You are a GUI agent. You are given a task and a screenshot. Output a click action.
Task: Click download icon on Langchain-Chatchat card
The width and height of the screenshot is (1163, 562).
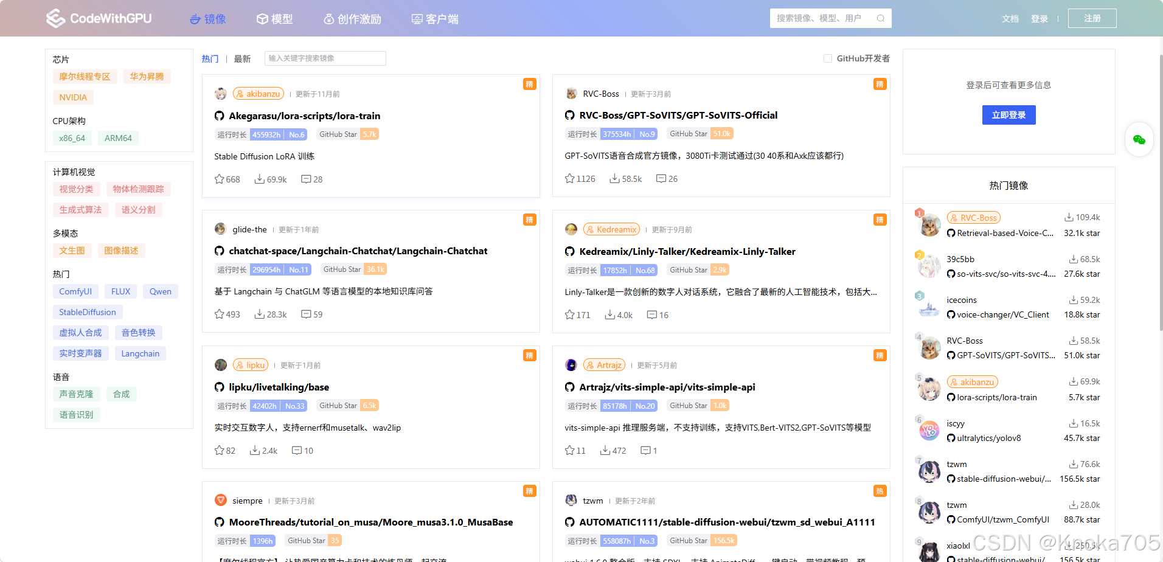tap(259, 314)
